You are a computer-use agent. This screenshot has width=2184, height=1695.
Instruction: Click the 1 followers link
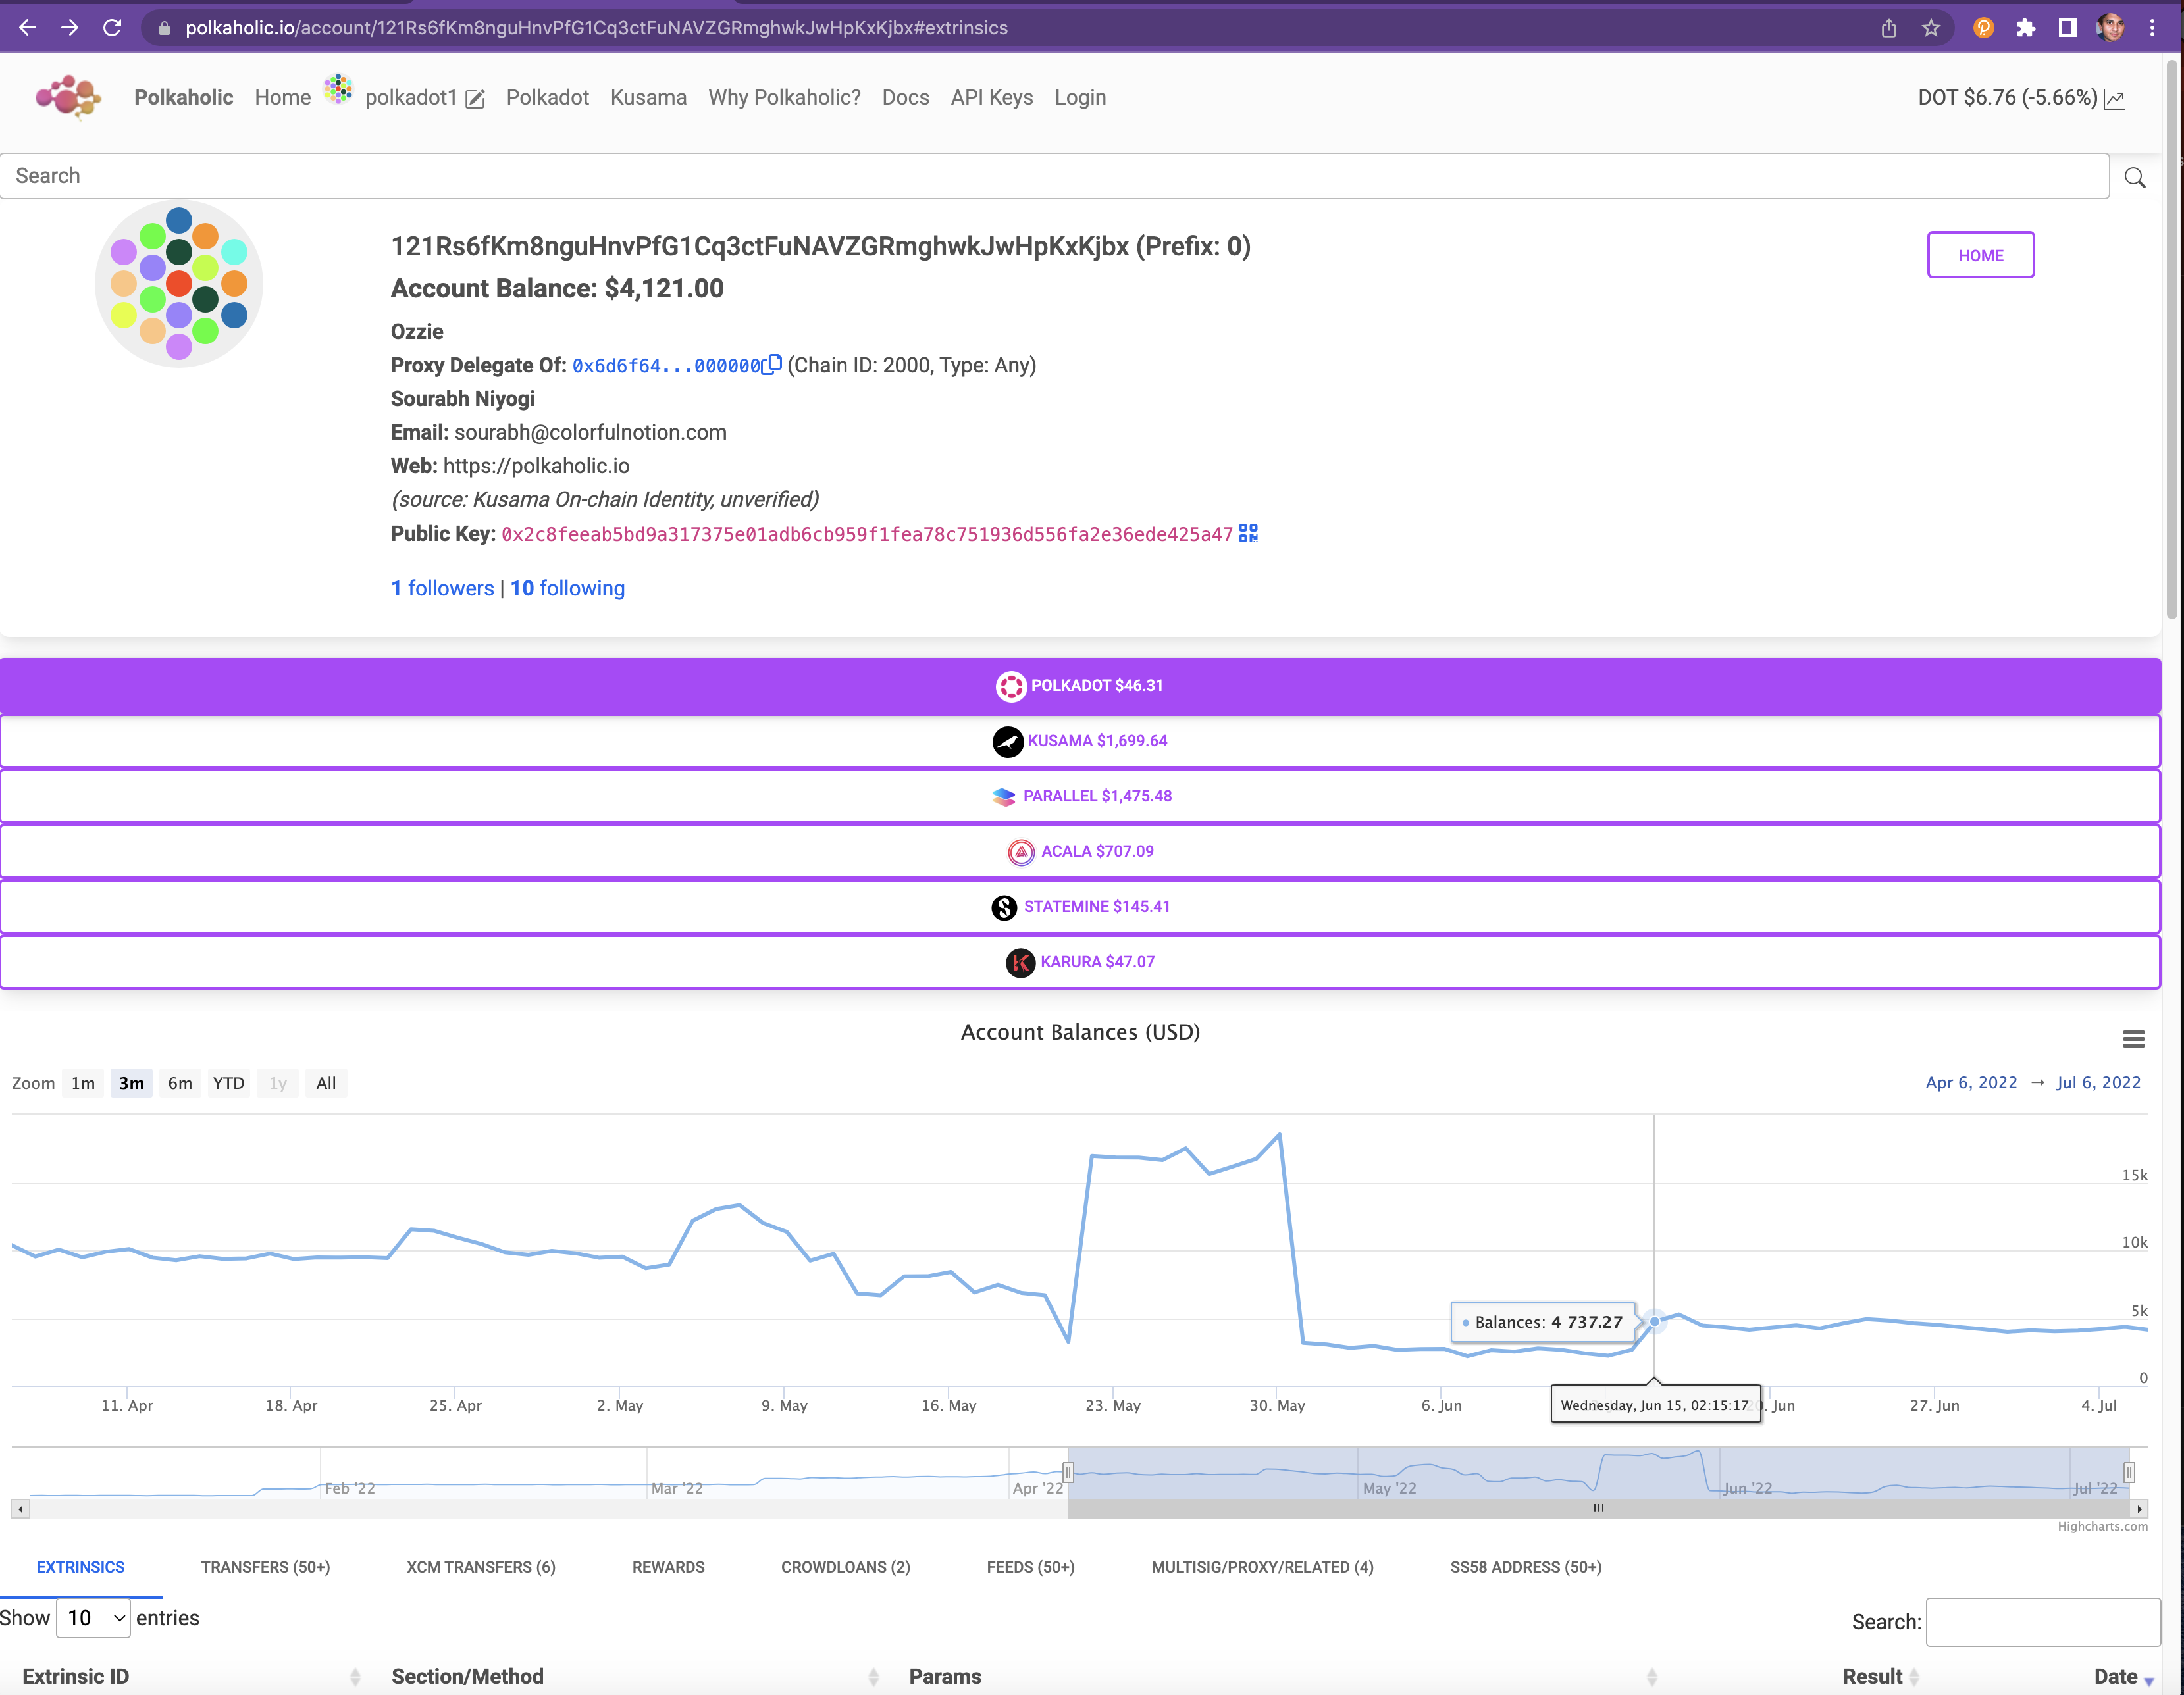440,587
